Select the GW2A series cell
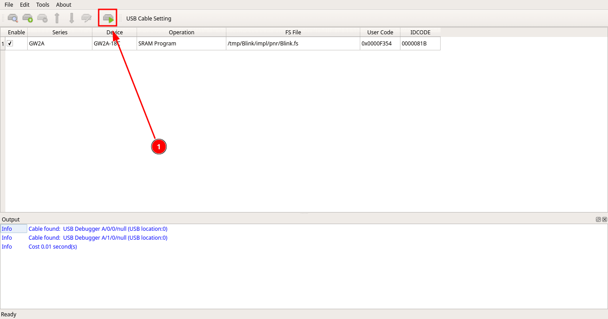 click(60, 44)
